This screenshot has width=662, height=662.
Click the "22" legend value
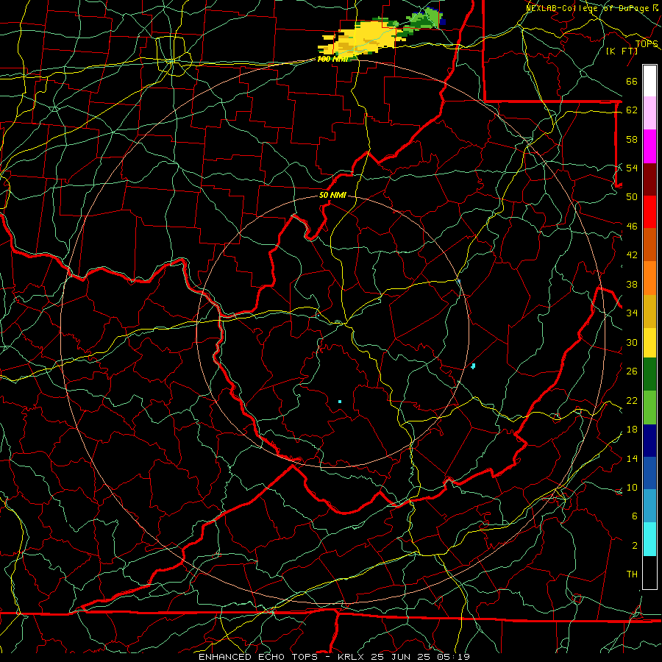tap(632, 400)
